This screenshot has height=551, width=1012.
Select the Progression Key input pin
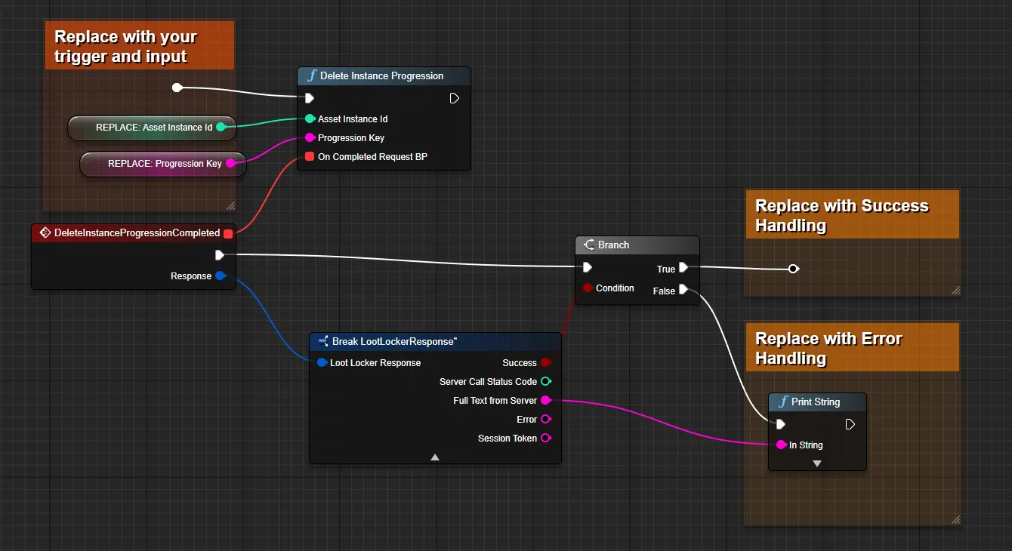[x=310, y=137]
